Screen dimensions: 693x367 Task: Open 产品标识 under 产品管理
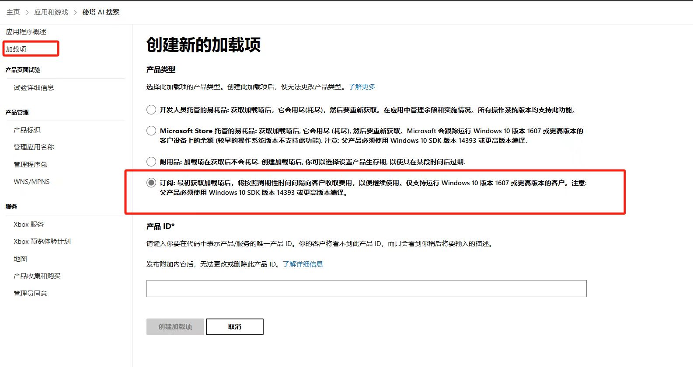27,130
